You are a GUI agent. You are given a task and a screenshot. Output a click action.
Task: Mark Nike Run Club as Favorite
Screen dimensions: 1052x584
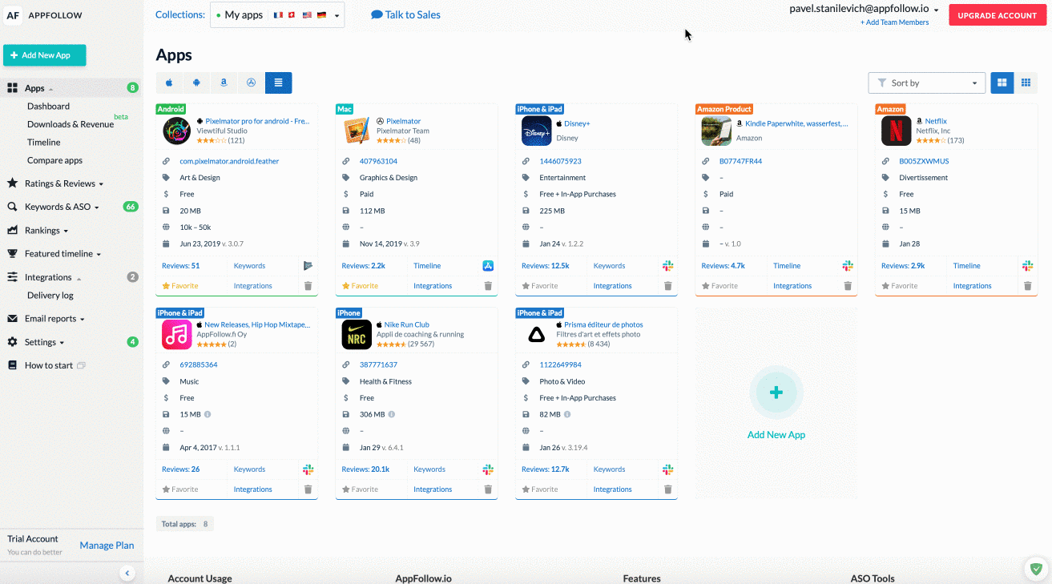click(x=360, y=489)
